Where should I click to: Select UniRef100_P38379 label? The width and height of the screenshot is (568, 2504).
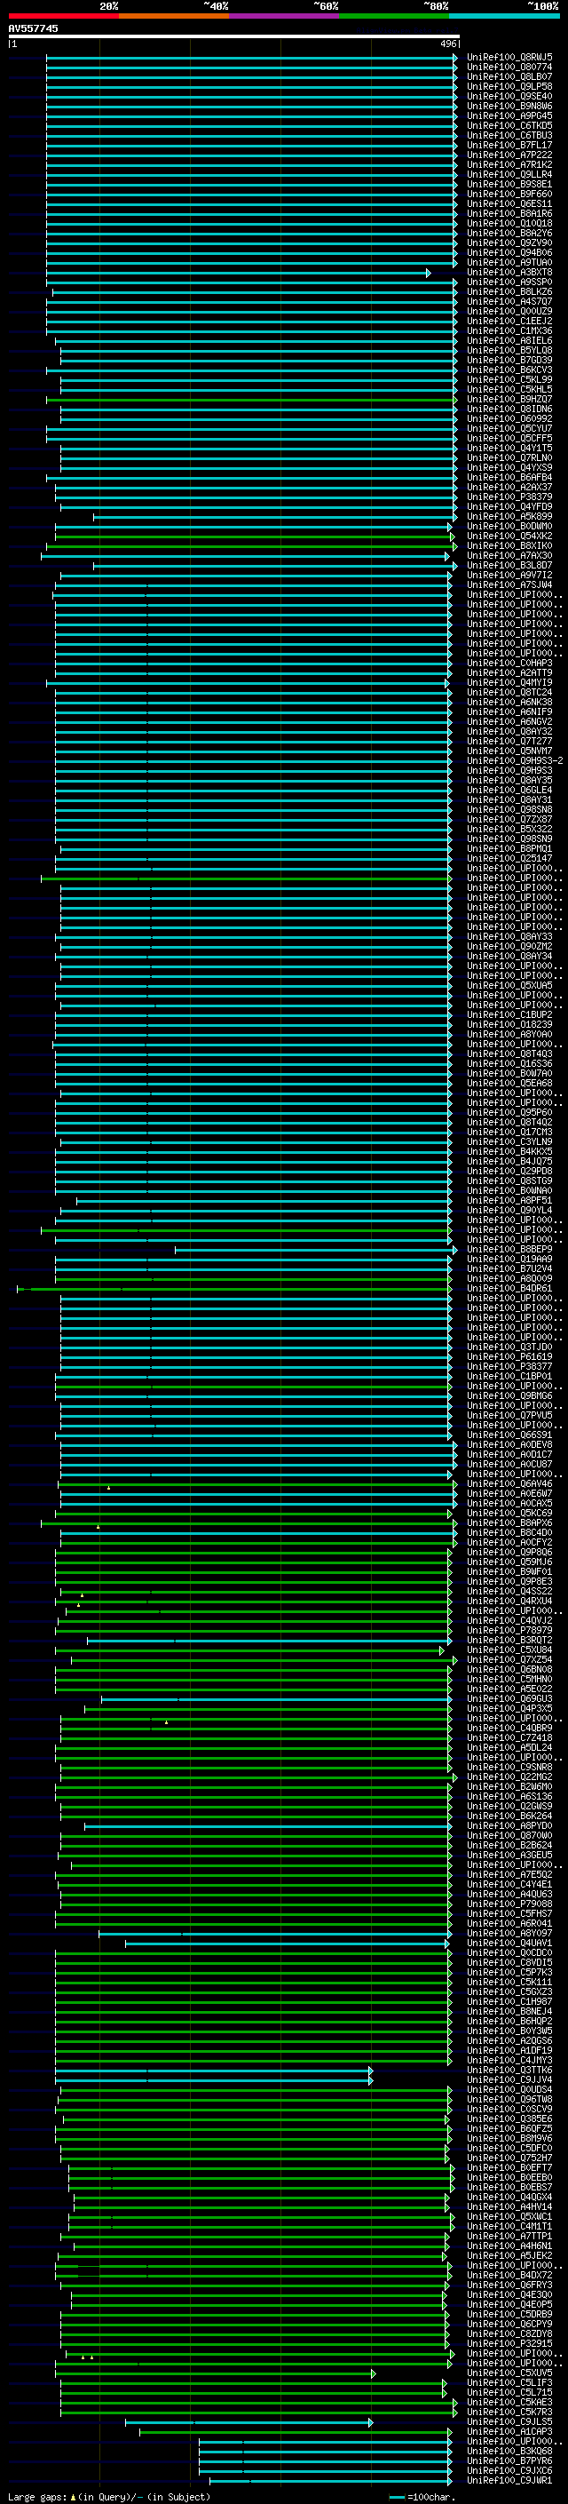[509, 497]
